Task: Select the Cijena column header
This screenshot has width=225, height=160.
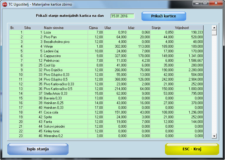Action: point(93,28)
